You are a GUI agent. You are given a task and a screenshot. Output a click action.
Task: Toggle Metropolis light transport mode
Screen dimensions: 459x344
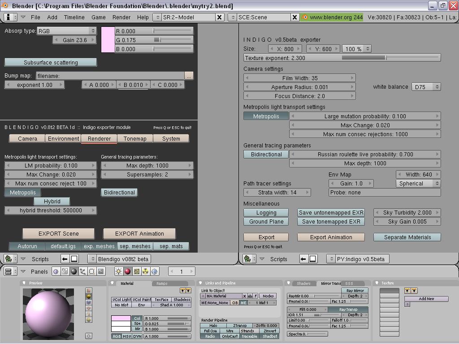[x=266, y=116]
